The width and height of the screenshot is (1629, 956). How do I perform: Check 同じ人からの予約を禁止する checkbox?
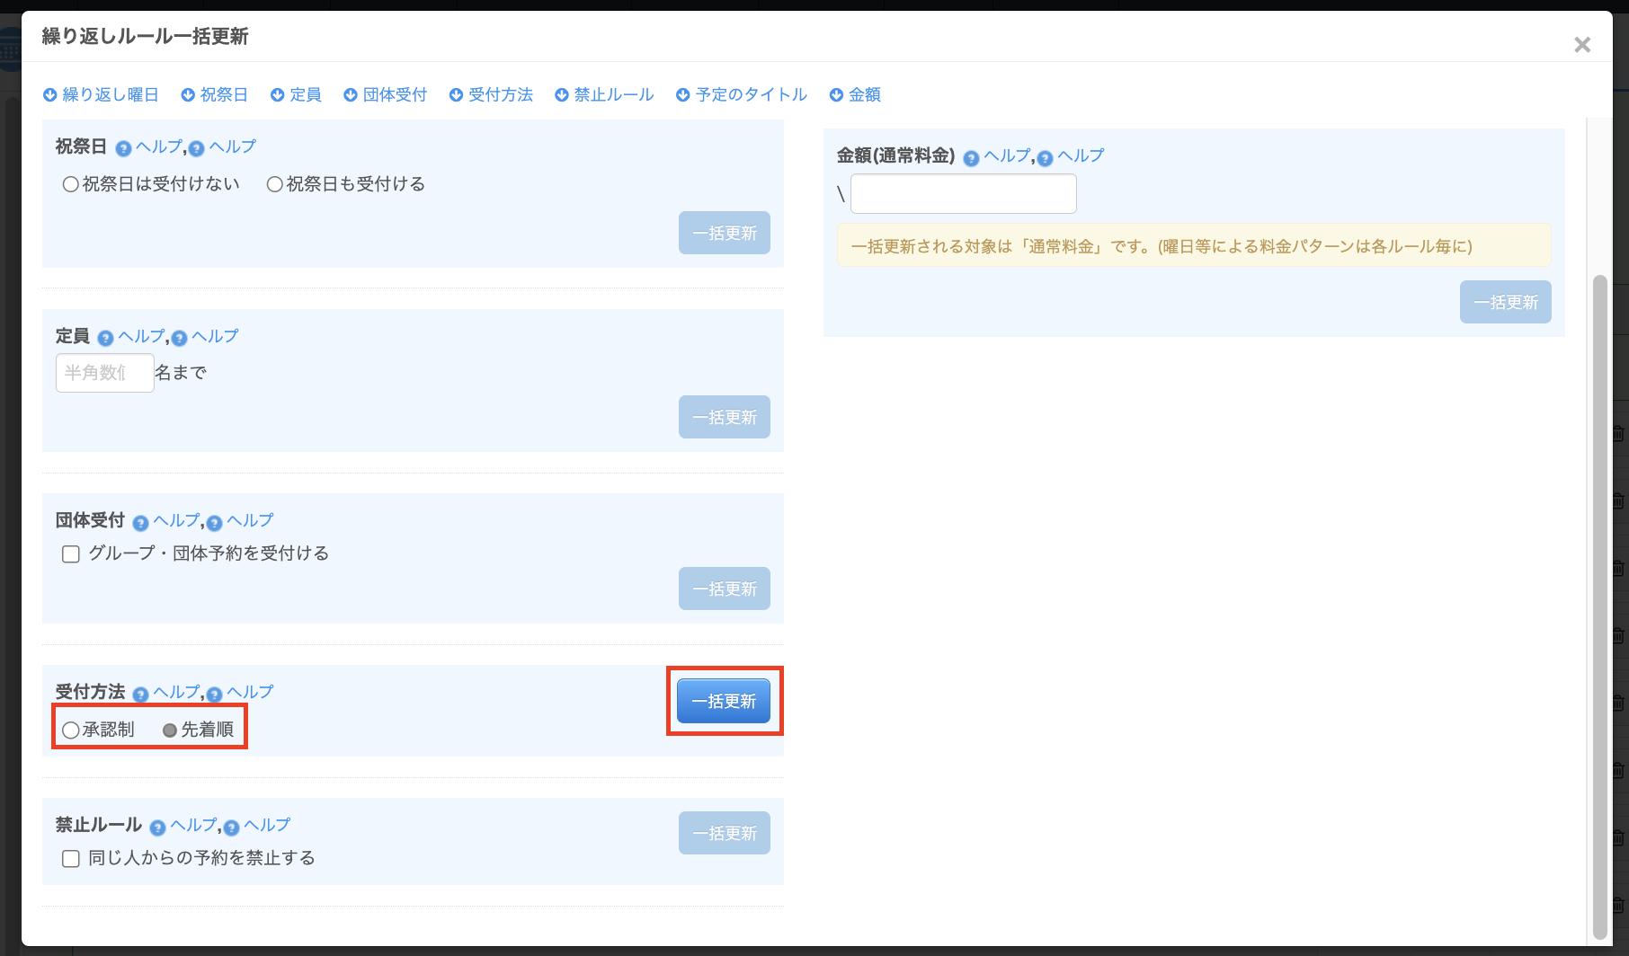[71, 859]
